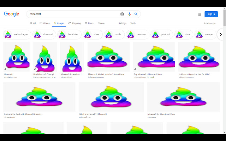The height and width of the screenshot is (141, 226).
Task: Switch to the Videos tab
Action: (x=45, y=23)
